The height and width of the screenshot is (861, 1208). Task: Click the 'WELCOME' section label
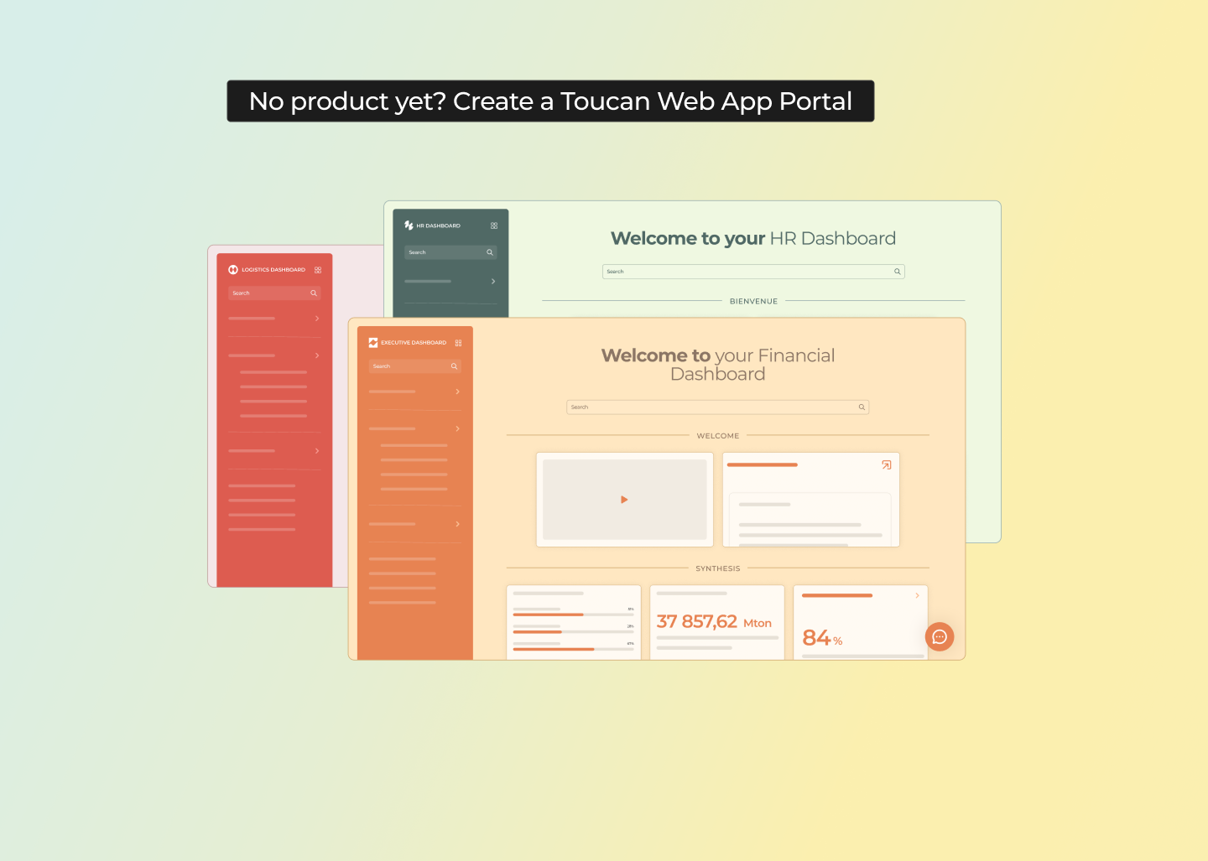point(718,436)
